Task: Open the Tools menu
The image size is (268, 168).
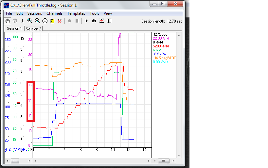Action: pos(94,13)
